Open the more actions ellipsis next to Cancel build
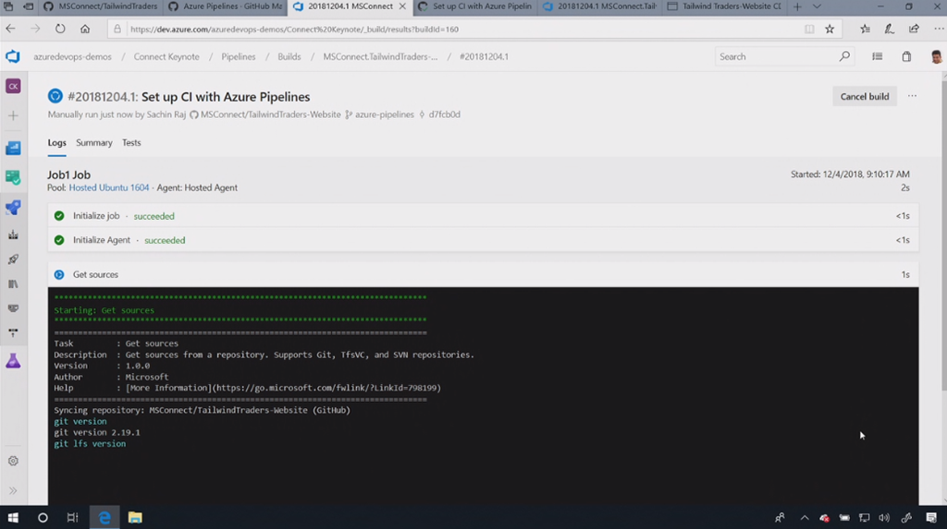Viewport: 947px width, 529px height. (x=912, y=96)
